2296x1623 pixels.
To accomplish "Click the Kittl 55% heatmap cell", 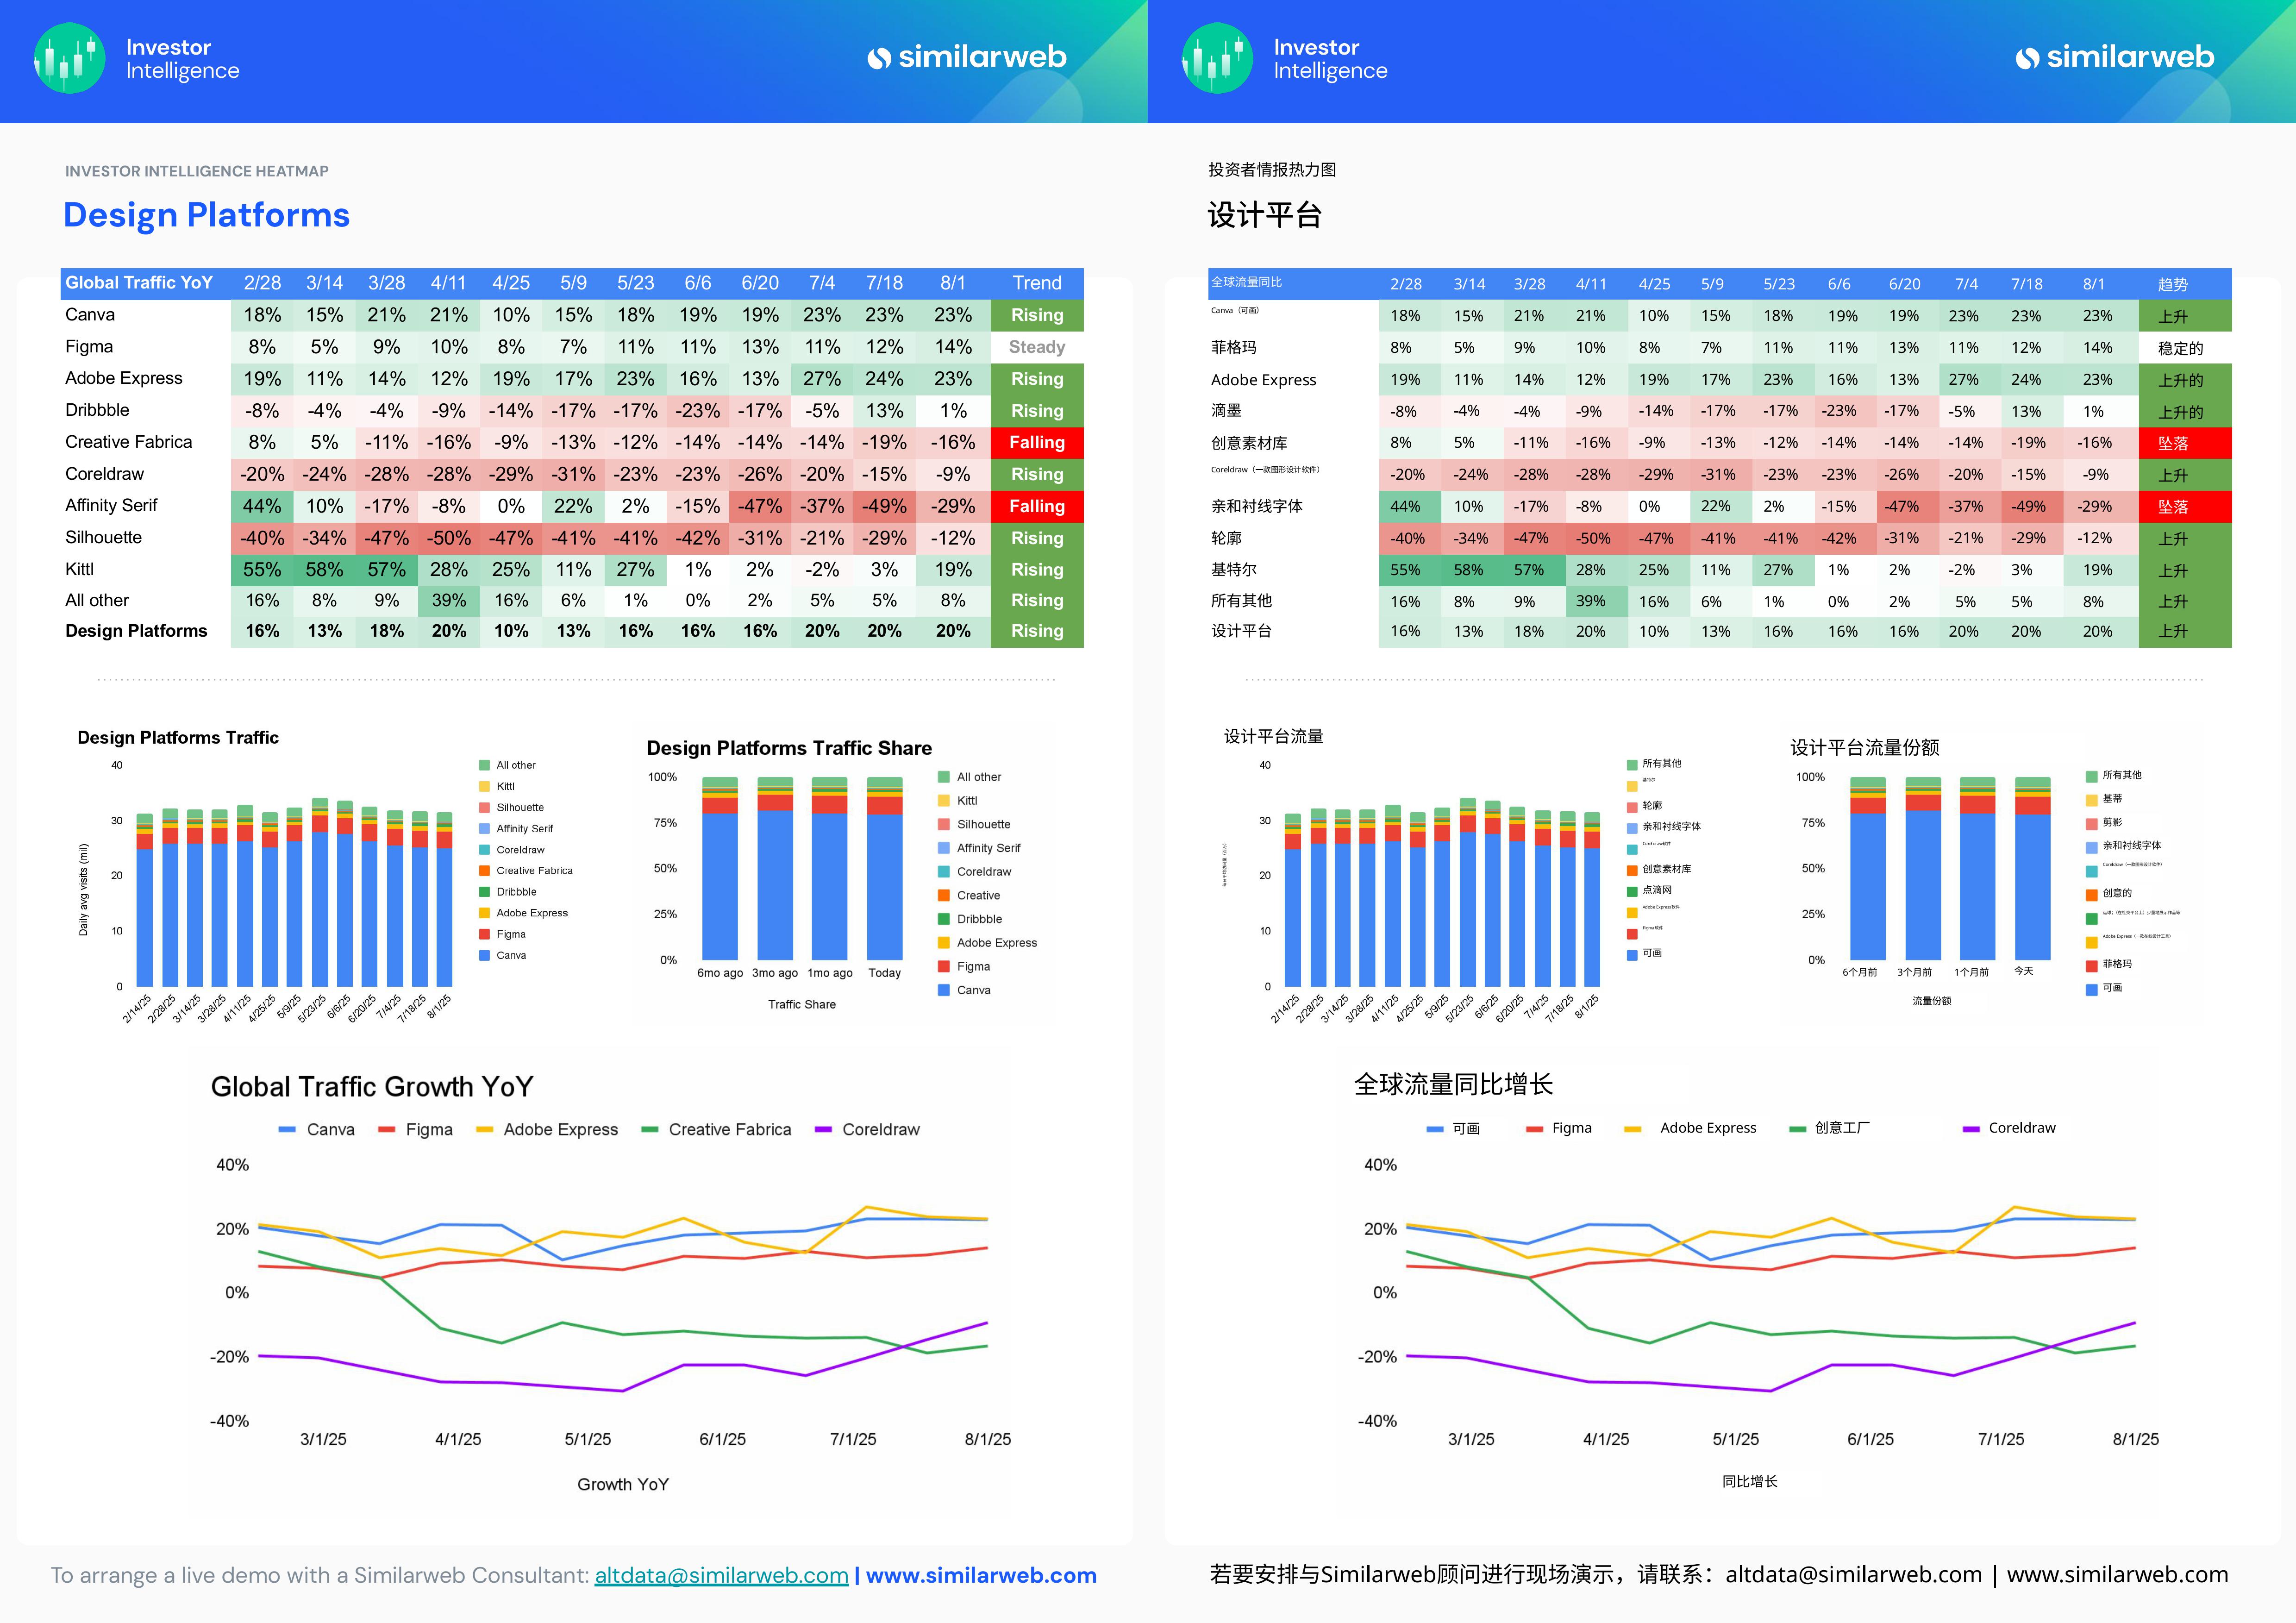I will pyautogui.click(x=262, y=569).
